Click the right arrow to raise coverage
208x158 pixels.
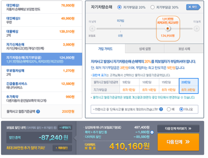coord(197,29)
